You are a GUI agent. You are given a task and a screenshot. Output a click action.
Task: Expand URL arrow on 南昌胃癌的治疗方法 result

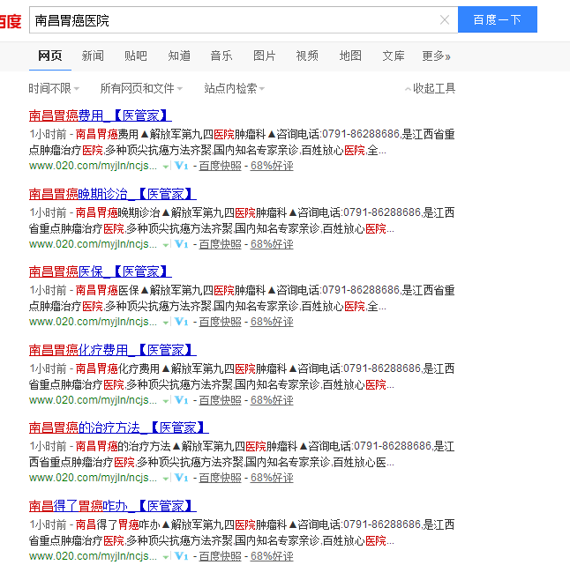pyautogui.click(x=165, y=479)
